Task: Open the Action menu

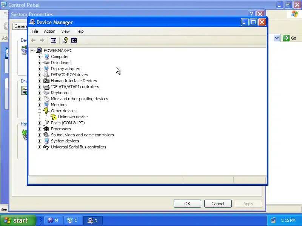Action: click(49, 31)
